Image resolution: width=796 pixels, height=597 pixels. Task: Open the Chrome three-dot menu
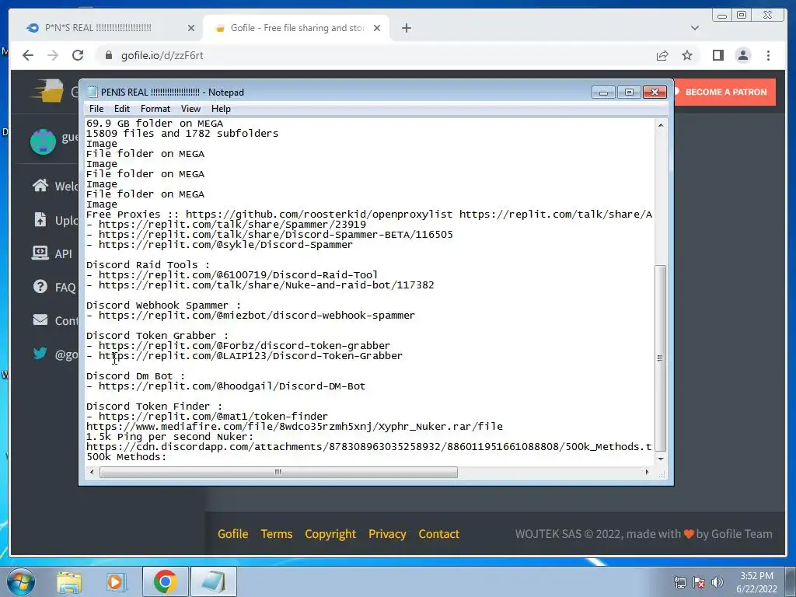[x=768, y=55]
